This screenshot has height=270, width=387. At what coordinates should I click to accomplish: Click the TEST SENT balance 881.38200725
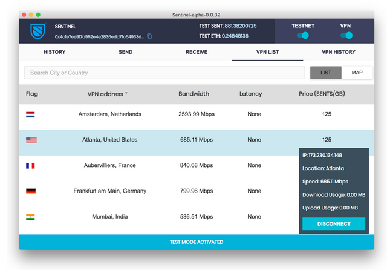pos(241,26)
